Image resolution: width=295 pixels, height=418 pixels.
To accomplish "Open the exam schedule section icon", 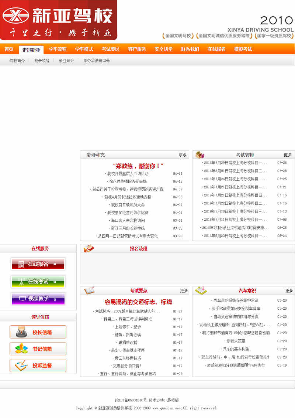I will point(200,154).
